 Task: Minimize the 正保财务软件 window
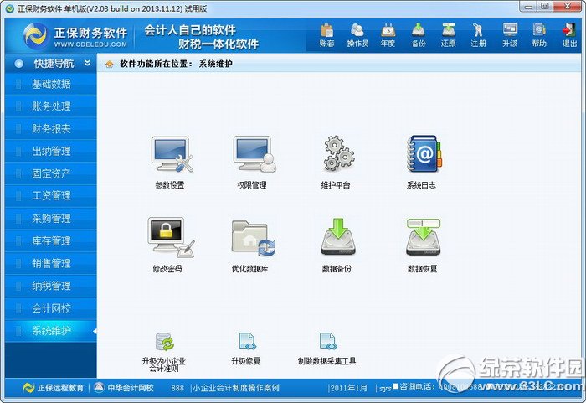coord(528,7)
